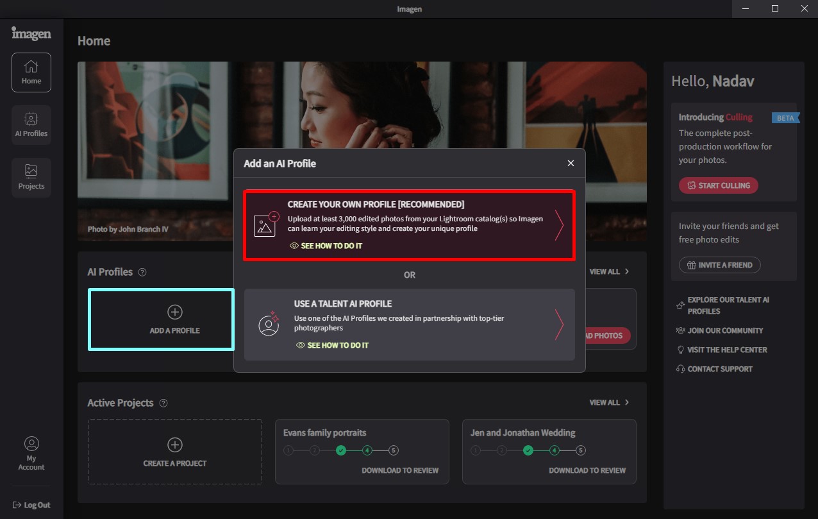Click the Hello, Nadav greeting

point(712,81)
